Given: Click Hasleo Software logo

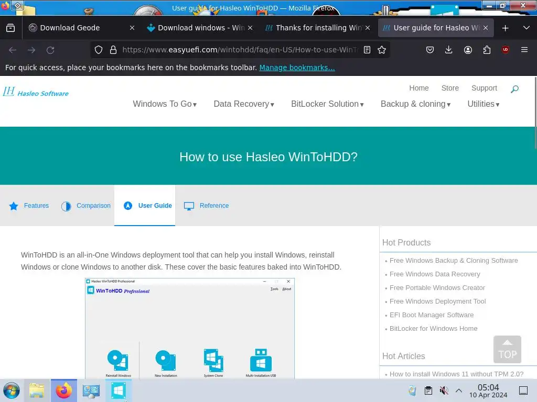Looking at the screenshot, I should [36, 92].
